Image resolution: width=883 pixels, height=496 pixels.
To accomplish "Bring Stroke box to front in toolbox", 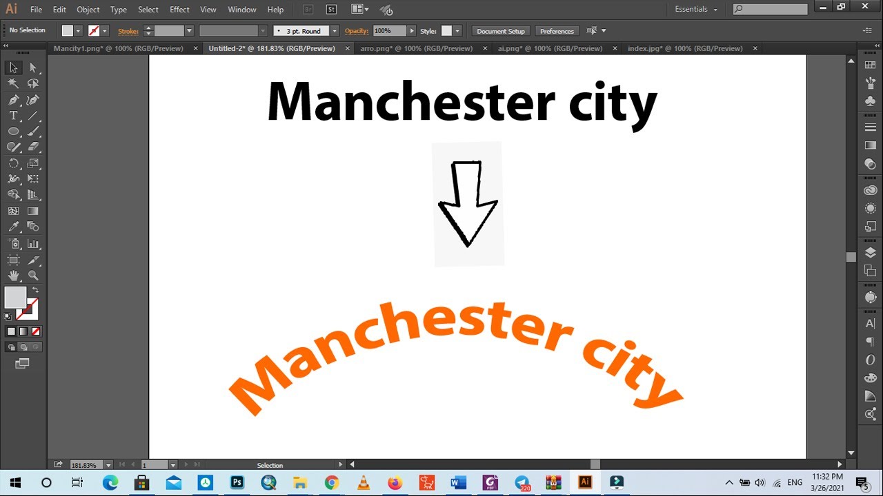I will [x=28, y=309].
